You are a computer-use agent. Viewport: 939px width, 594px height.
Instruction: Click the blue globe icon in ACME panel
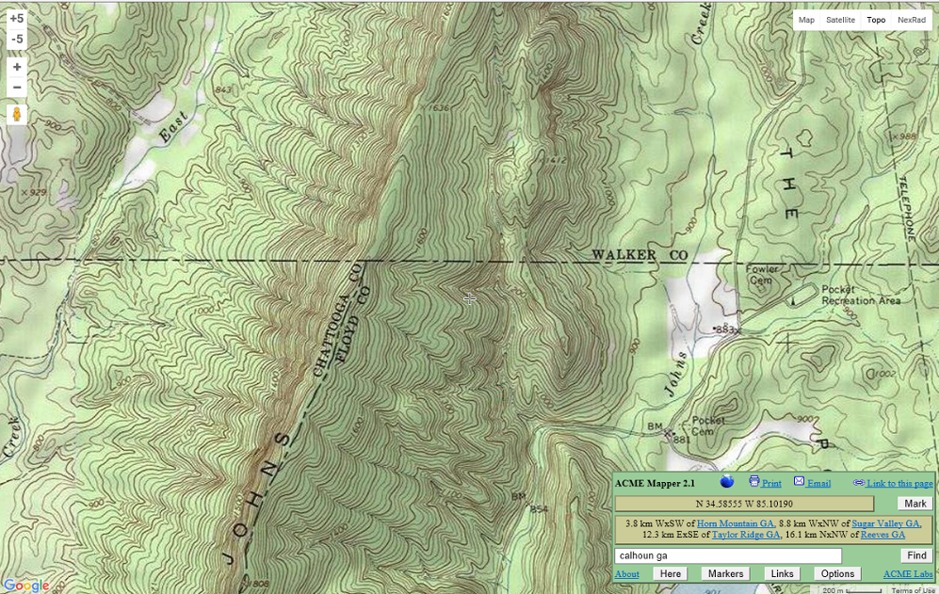pos(726,481)
